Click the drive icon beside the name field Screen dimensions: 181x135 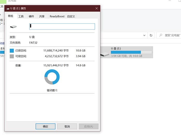(13, 26)
